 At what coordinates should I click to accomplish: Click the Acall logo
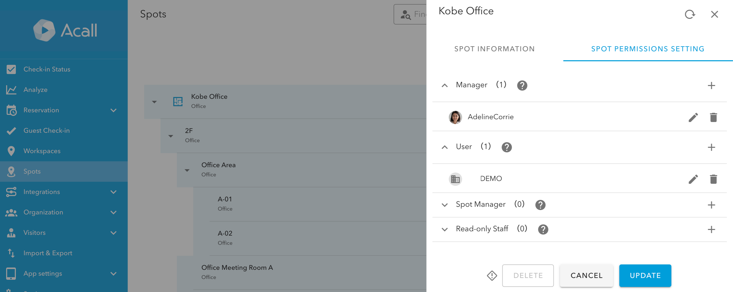point(65,30)
